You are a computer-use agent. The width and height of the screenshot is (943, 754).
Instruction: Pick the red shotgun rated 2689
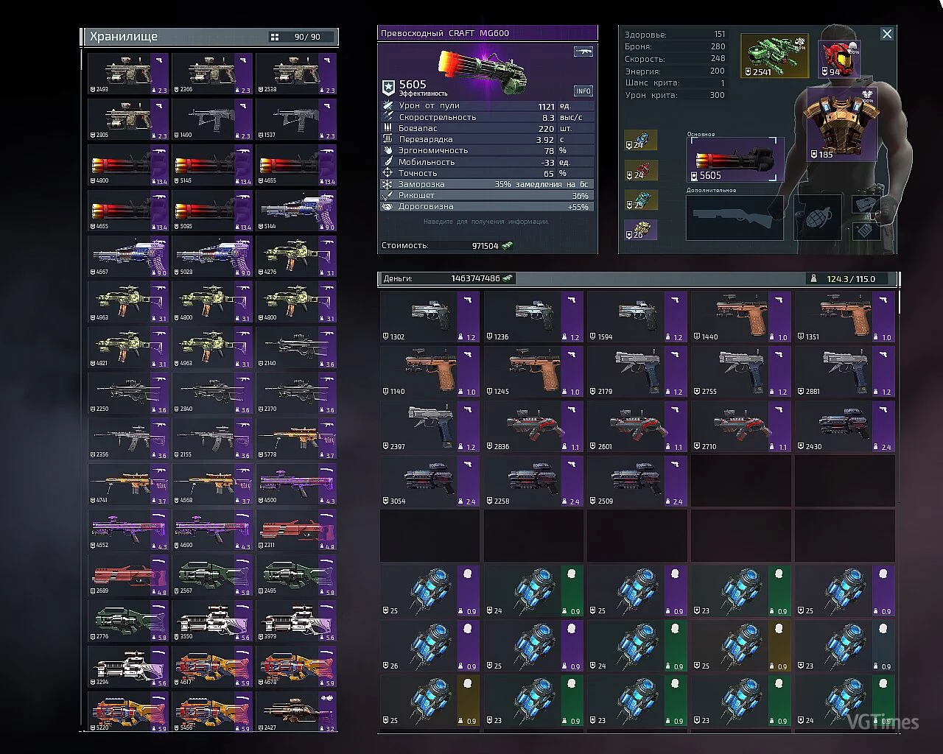point(128,576)
